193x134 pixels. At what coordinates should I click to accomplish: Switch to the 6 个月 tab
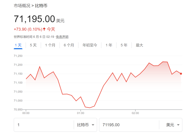click(69, 45)
